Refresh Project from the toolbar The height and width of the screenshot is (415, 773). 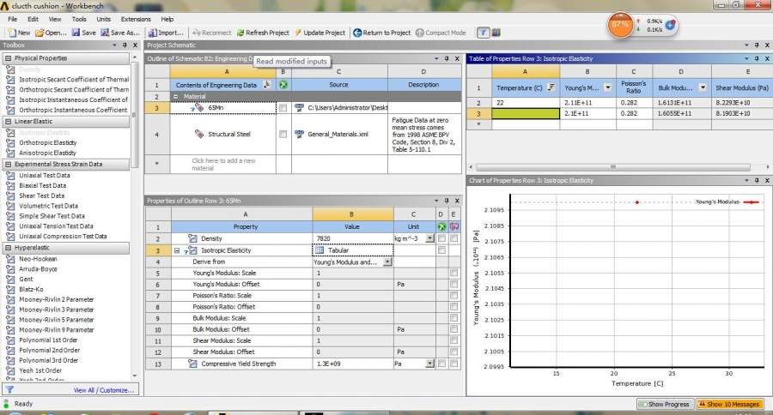tap(263, 33)
